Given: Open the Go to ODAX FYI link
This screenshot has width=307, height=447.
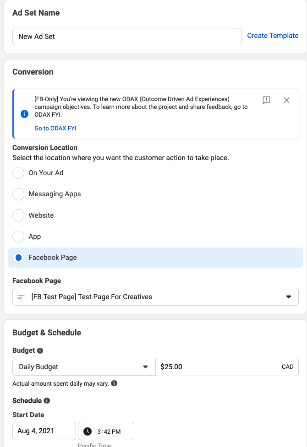Looking at the screenshot, I should tap(55, 128).
